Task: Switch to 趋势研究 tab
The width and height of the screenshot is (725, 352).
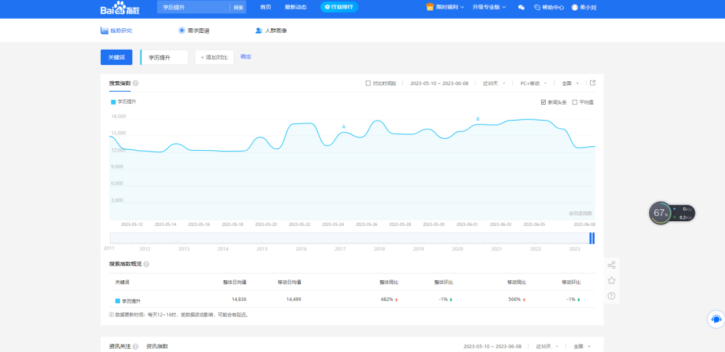Action: pos(117,30)
